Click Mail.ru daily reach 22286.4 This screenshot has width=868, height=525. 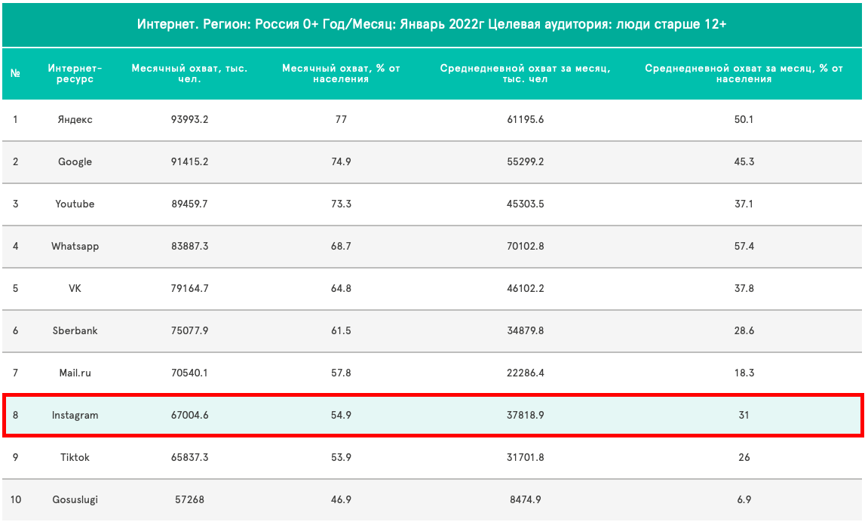pyautogui.click(x=526, y=373)
